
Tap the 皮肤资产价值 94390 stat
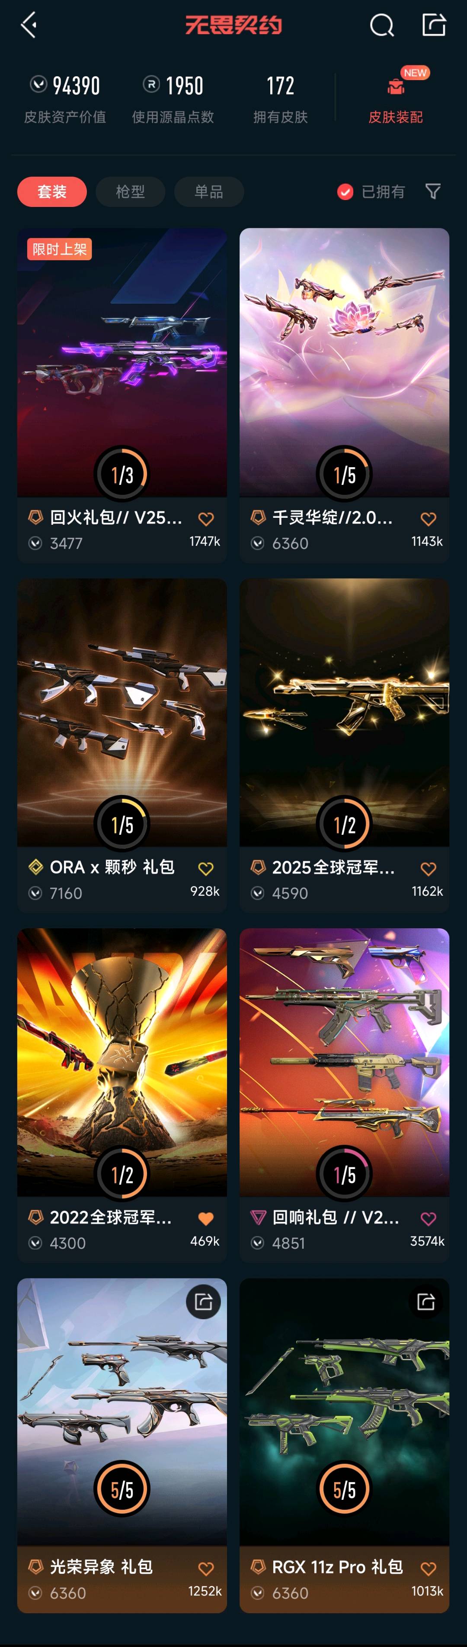(64, 99)
